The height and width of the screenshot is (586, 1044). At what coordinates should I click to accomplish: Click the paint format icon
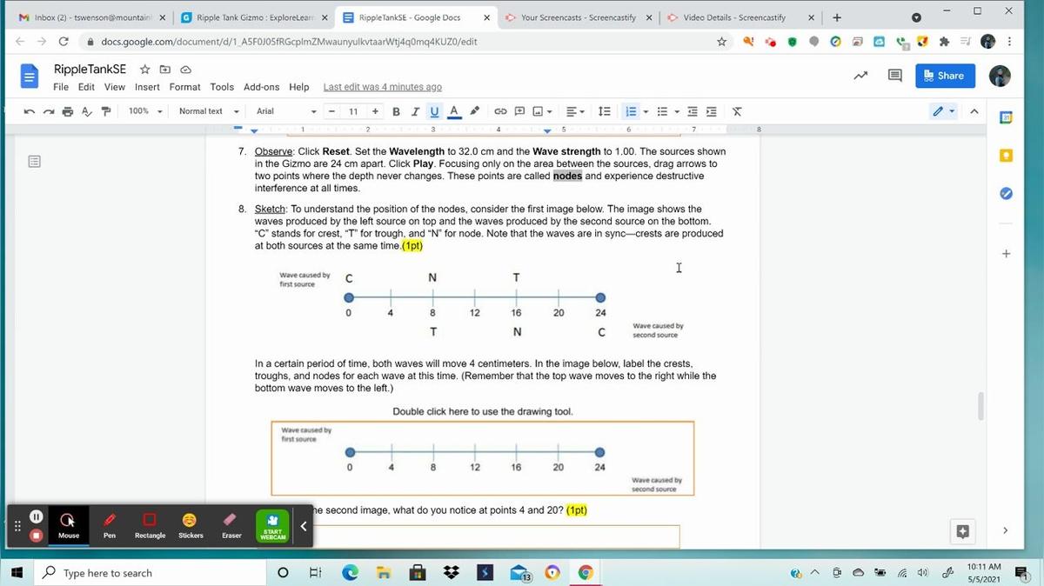coord(106,111)
